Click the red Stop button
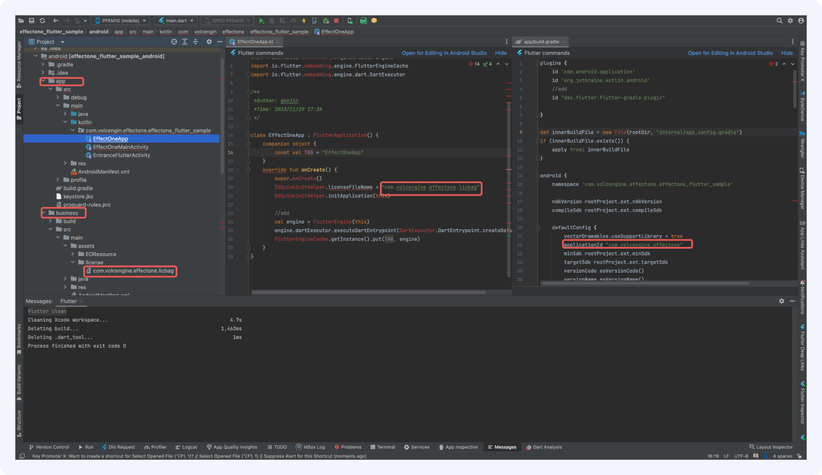 (336, 21)
